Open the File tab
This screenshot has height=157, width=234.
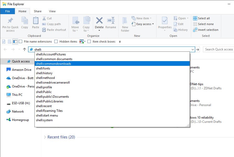click(8, 11)
